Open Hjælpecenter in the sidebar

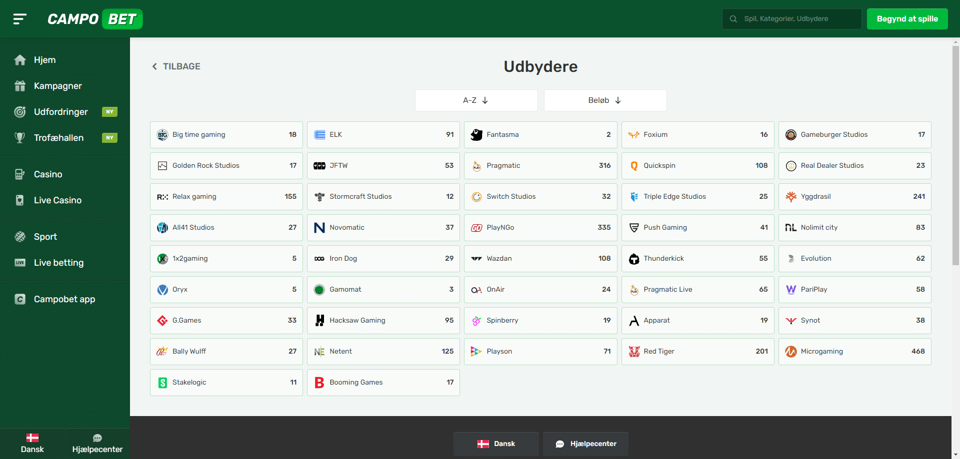coord(97,444)
